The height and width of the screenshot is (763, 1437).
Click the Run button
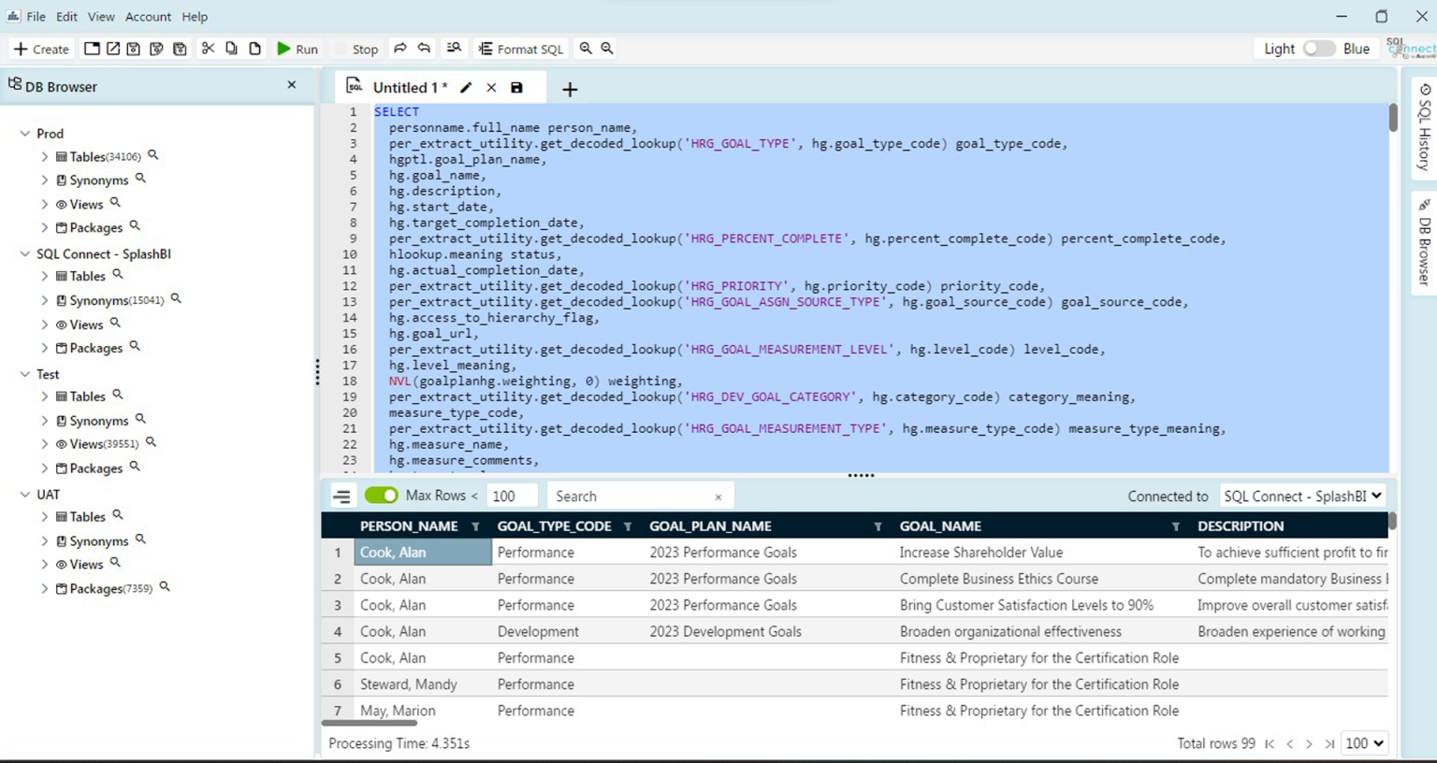point(298,49)
